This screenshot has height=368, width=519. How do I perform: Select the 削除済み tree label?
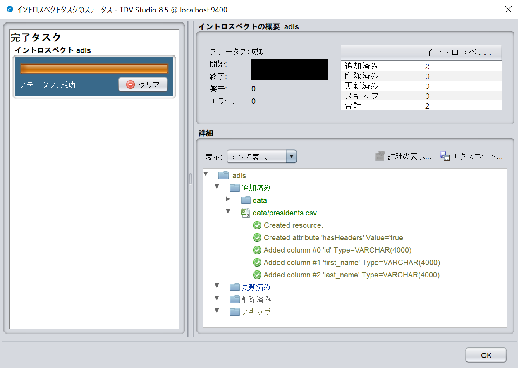click(x=256, y=300)
